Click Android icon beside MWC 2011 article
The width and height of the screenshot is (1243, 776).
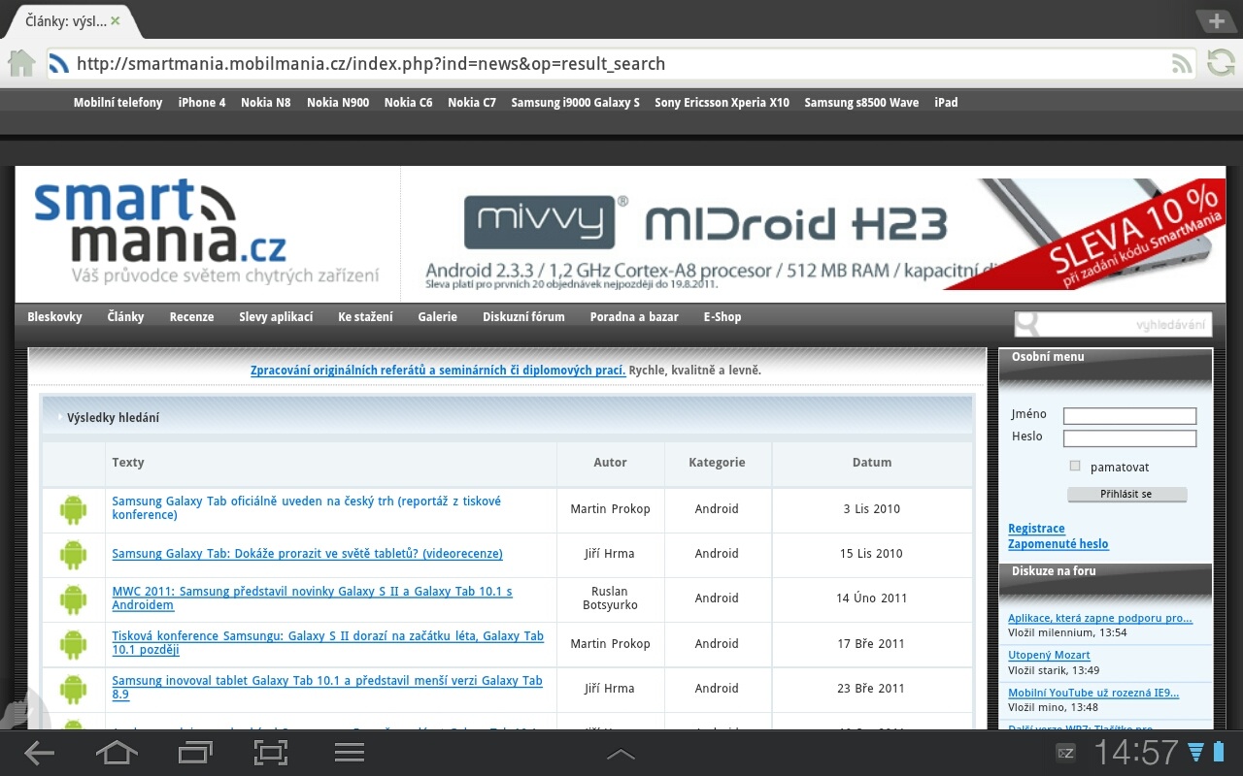(x=73, y=598)
